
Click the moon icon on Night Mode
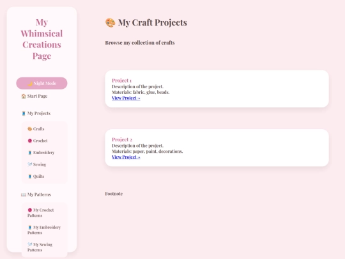tap(31, 84)
